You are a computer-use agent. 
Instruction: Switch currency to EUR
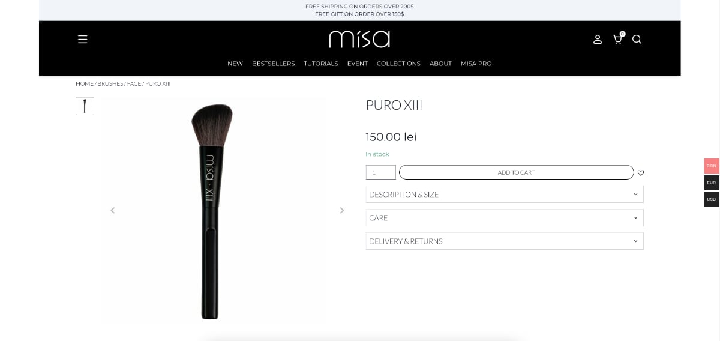click(x=712, y=183)
